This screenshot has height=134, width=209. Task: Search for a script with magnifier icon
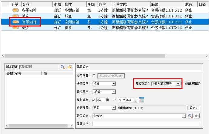point(63,67)
